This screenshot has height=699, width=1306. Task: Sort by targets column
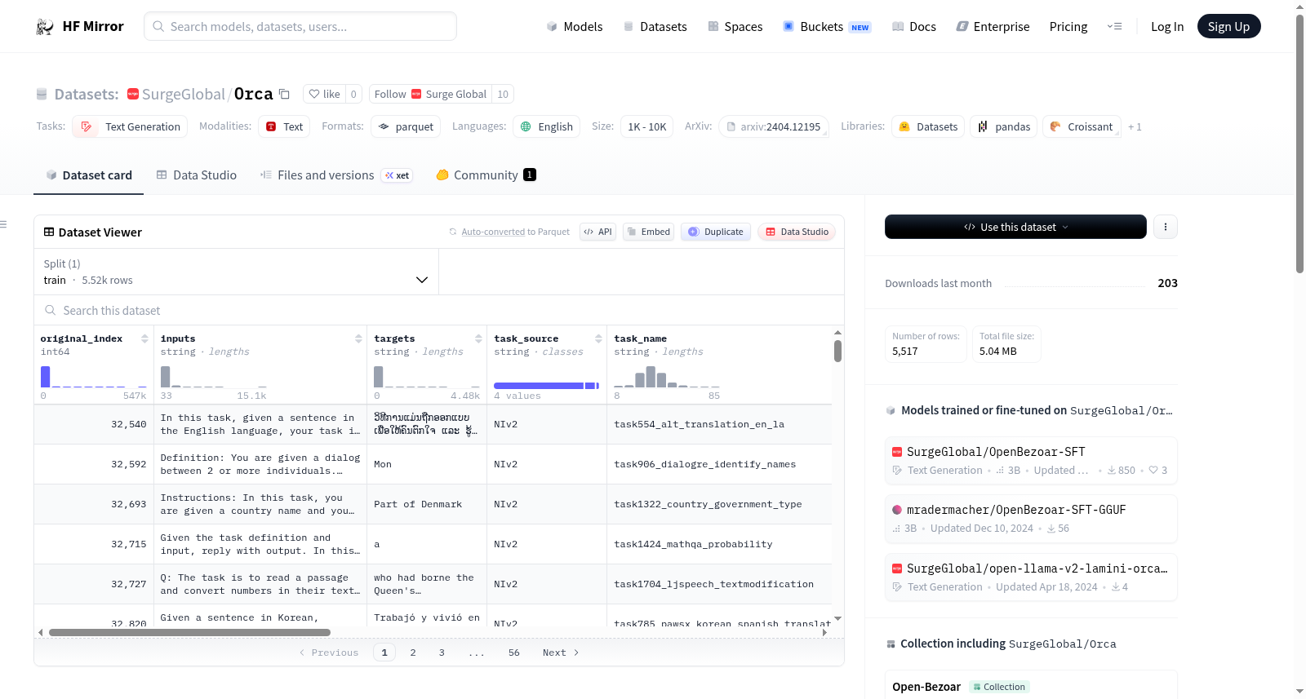pyautogui.click(x=478, y=338)
